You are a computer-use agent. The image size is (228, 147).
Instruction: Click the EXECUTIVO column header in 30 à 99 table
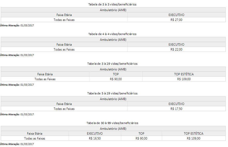point(95,134)
